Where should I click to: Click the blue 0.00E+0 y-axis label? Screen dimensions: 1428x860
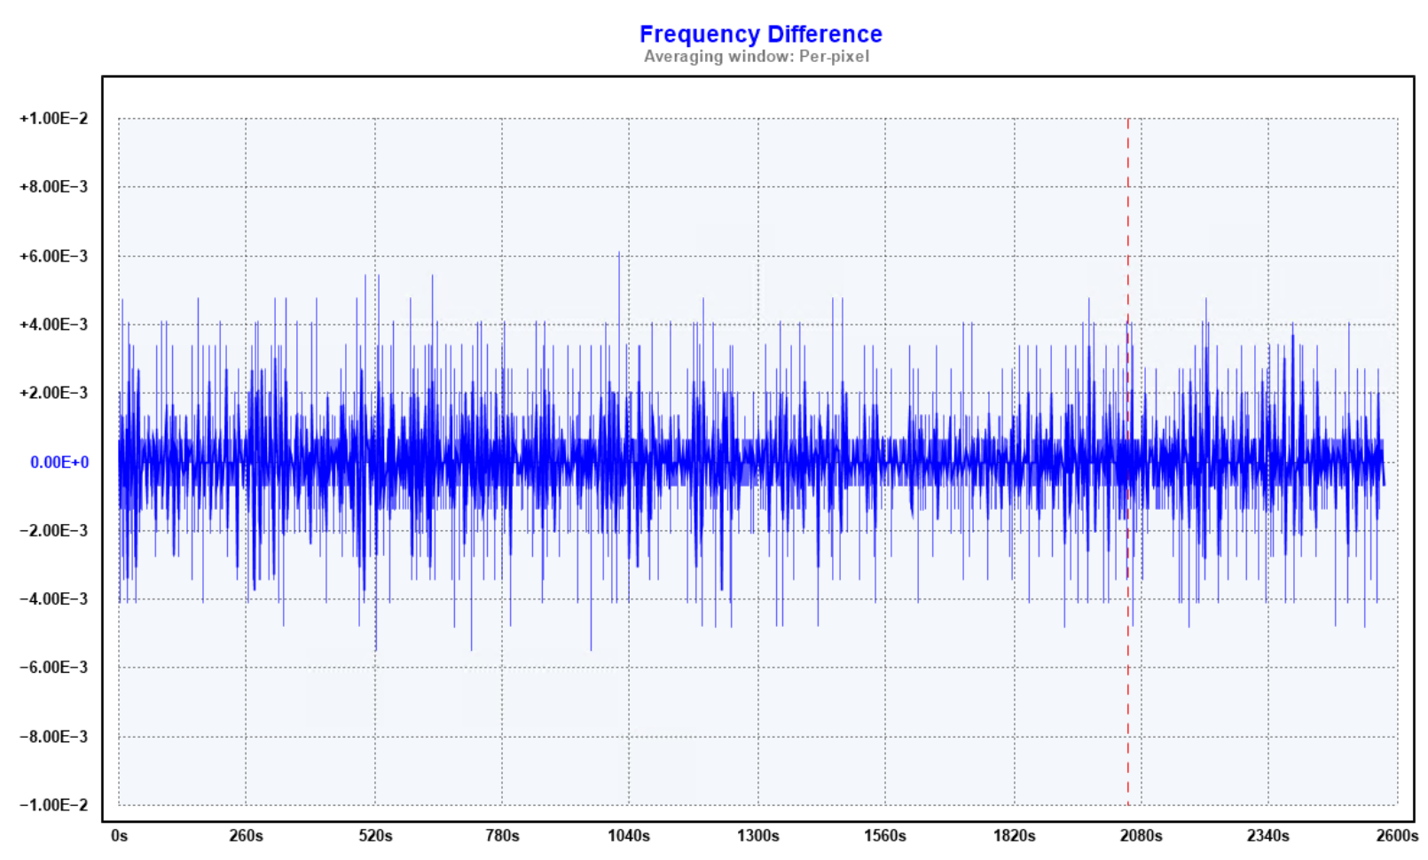tap(59, 462)
